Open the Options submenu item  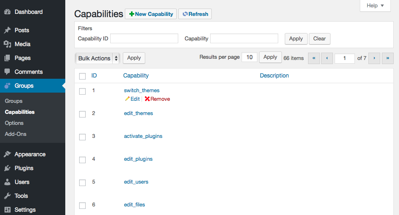pos(14,123)
